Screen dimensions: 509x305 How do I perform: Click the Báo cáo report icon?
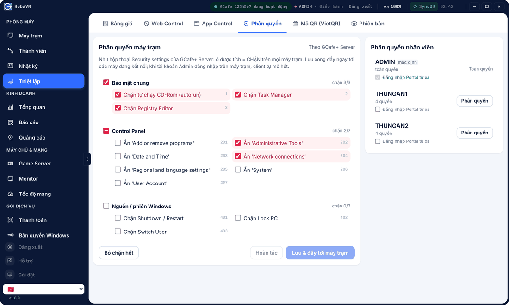tap(11, 122)
